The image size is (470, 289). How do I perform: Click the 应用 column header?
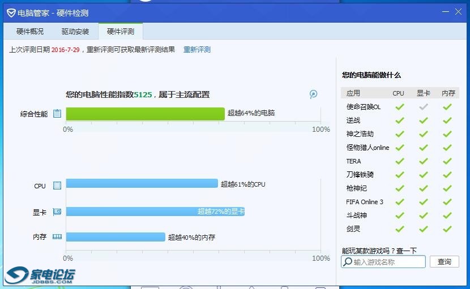tap(353, 93)
